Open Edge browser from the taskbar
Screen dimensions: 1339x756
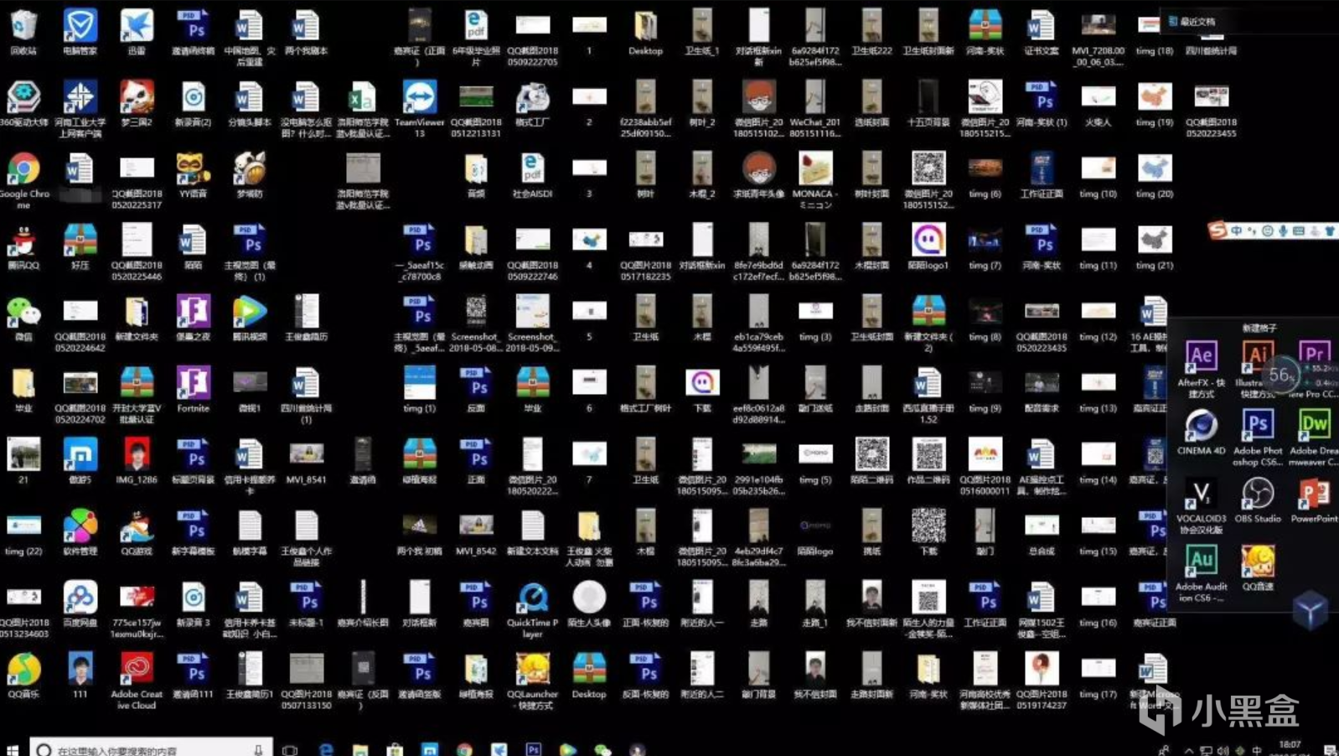[326, 749]
